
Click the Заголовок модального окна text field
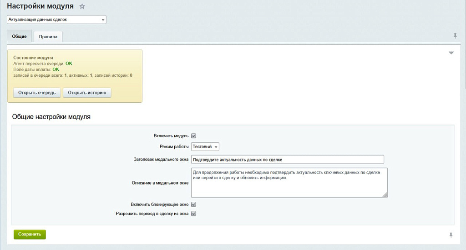(288, 160)
